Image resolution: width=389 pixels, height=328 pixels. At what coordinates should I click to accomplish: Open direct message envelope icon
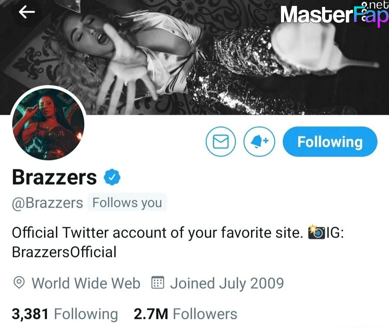220,141
